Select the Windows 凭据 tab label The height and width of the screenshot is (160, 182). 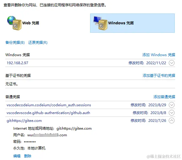point(121,23)
